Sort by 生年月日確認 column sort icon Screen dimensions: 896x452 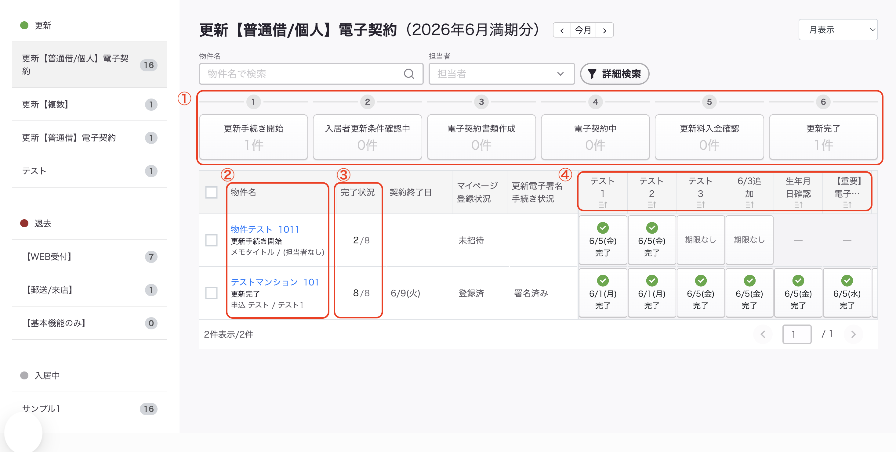(798, 205)
